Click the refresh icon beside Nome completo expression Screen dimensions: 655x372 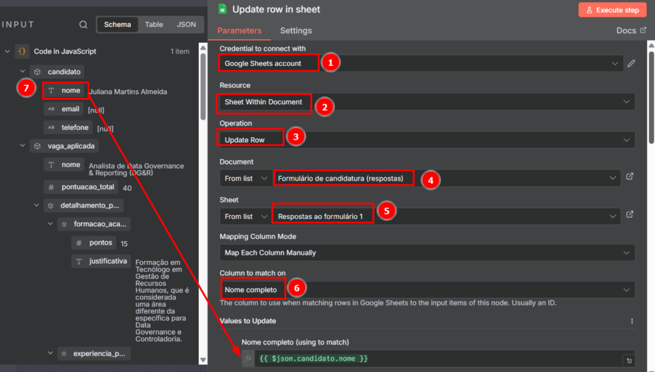[629, 360]
